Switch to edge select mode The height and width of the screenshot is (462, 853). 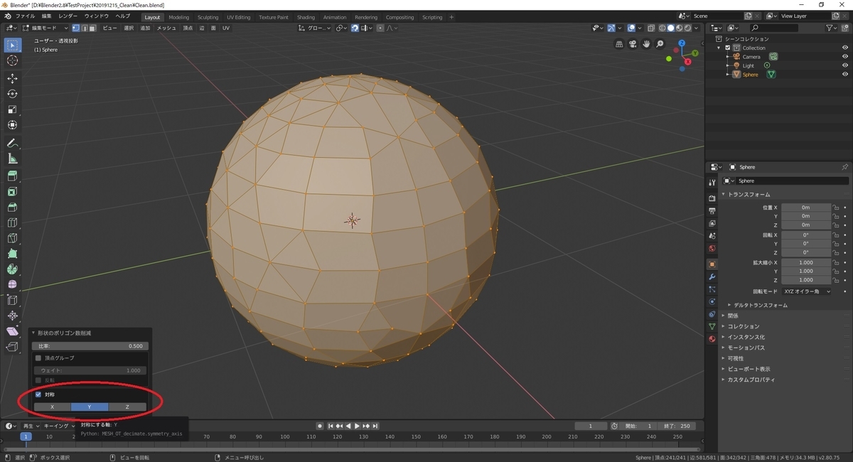point(85,28)
